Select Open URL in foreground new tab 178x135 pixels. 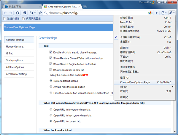(x=51, y=109)
